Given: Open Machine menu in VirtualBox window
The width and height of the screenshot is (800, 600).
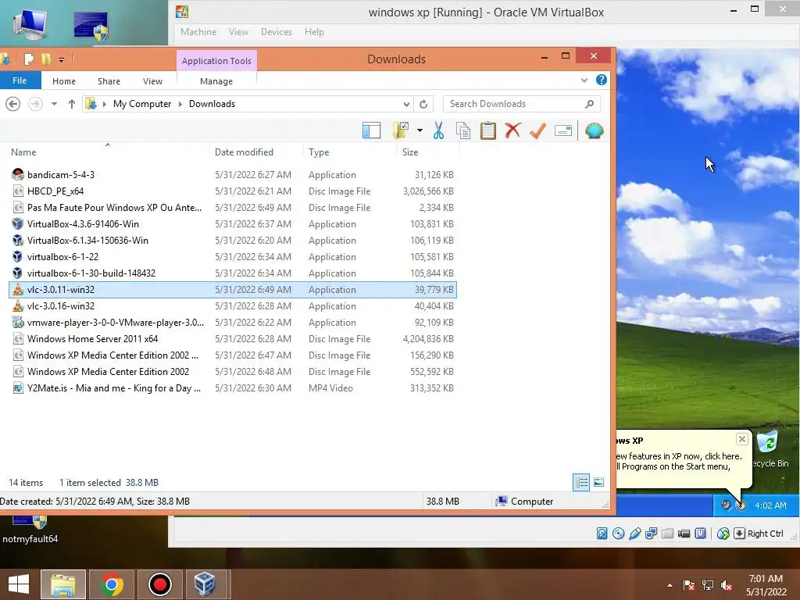Looking at the screenshot, I should tap(198, 31).
